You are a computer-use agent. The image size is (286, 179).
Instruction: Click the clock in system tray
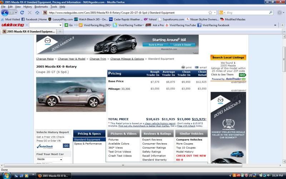click(x=277, y=175)
